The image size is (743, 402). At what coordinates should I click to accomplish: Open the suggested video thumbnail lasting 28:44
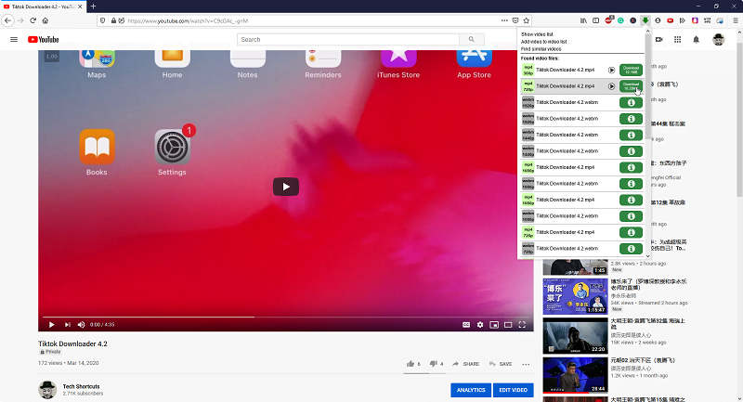(x=575, y=375)
